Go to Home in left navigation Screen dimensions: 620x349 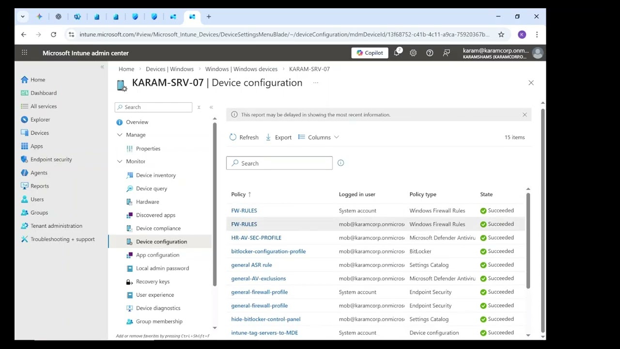(38, 79)
